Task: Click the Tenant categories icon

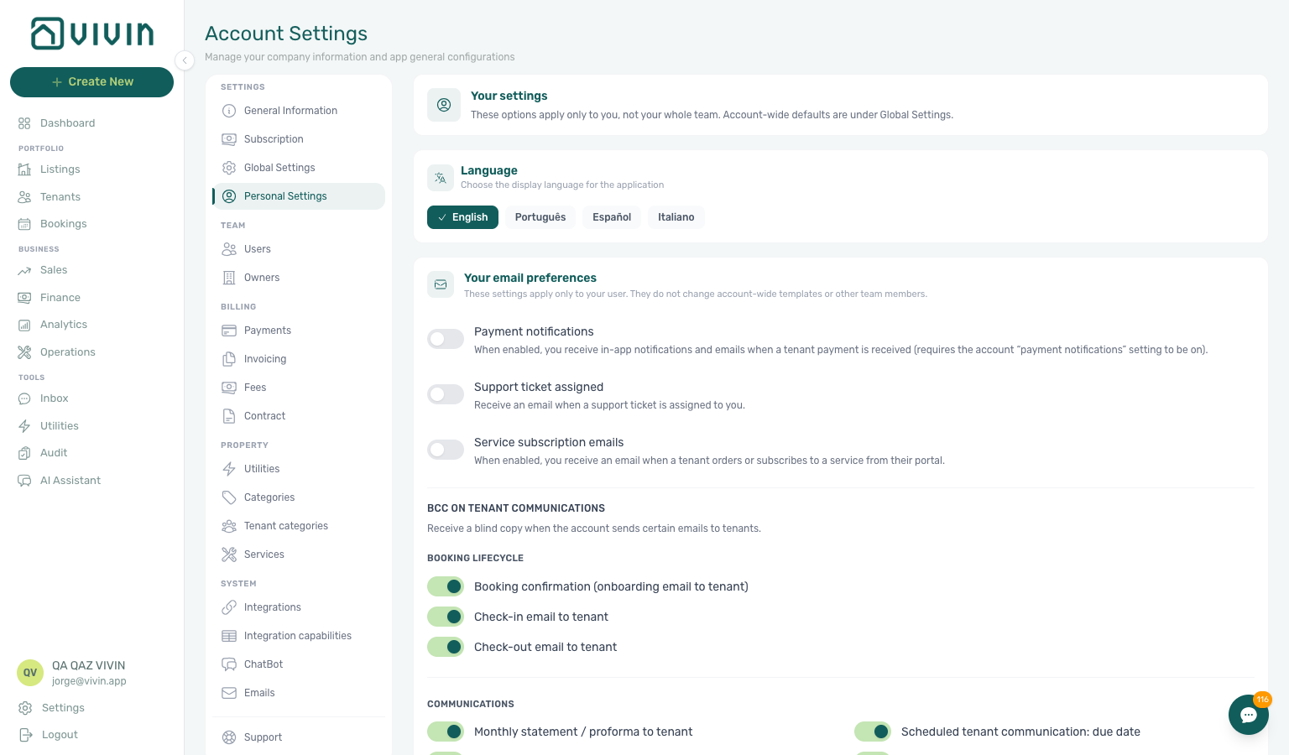Action: pos(229,526)
